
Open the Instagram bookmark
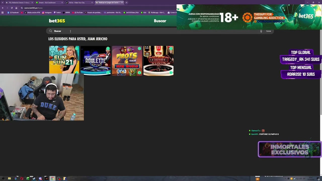pos(47,13)
